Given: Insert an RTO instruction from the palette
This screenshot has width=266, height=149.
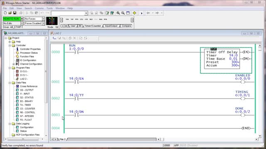Looking at the screenshot, I should (76, 19).
